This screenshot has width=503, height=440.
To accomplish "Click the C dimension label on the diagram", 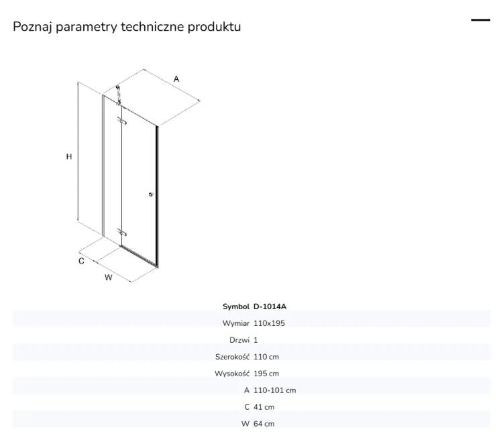I will pos(81,261).
